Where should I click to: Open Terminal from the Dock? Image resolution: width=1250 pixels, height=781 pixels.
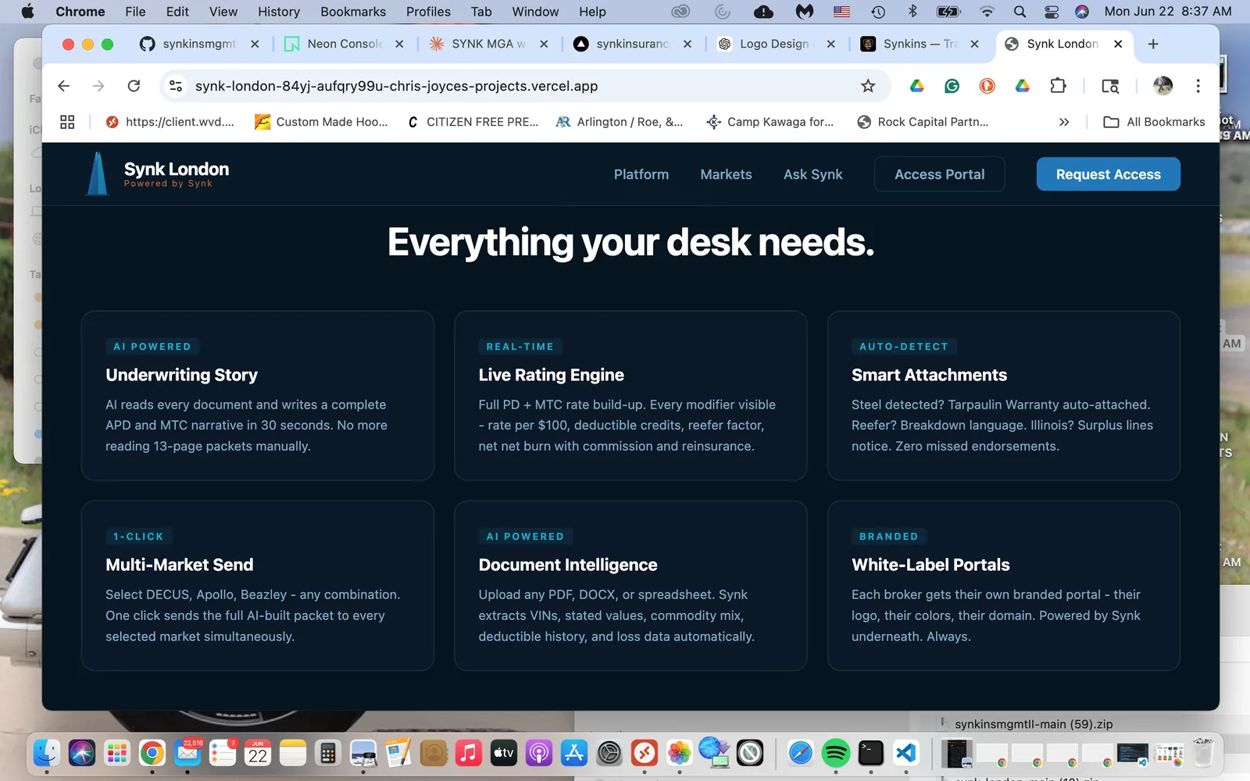pos(870,754)
